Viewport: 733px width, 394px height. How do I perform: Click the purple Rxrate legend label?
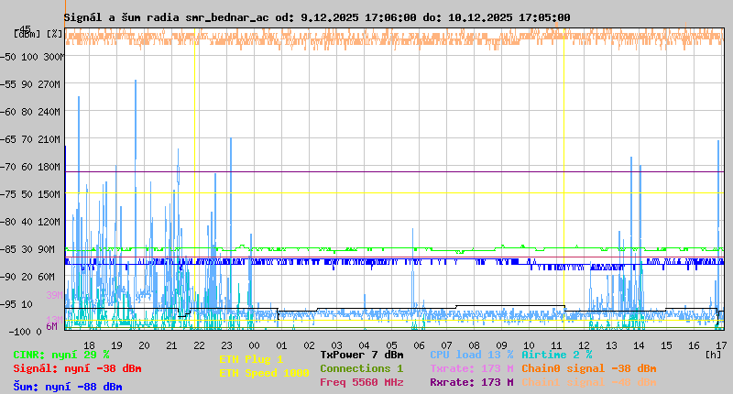pyautogui.click(x=471, y=382)
